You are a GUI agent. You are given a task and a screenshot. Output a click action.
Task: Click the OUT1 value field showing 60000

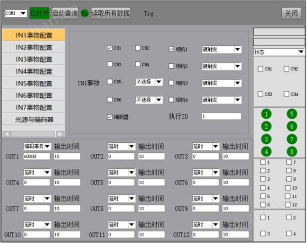pos(36,156)
